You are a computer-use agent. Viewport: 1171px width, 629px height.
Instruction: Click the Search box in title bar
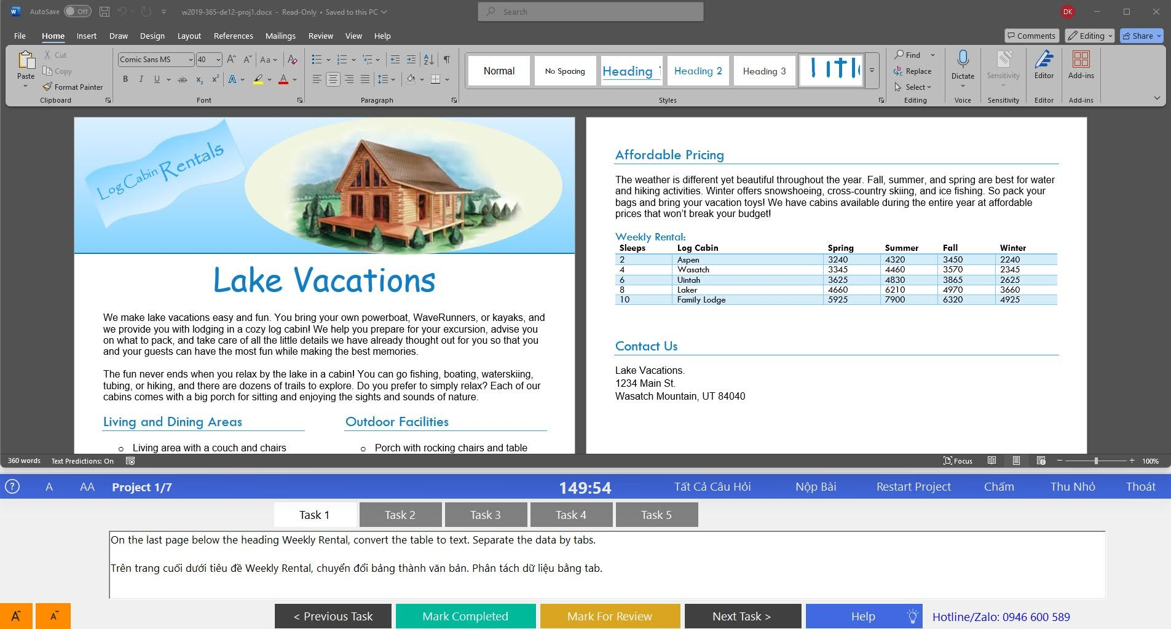pyautogui.click(x=591, y=12)
